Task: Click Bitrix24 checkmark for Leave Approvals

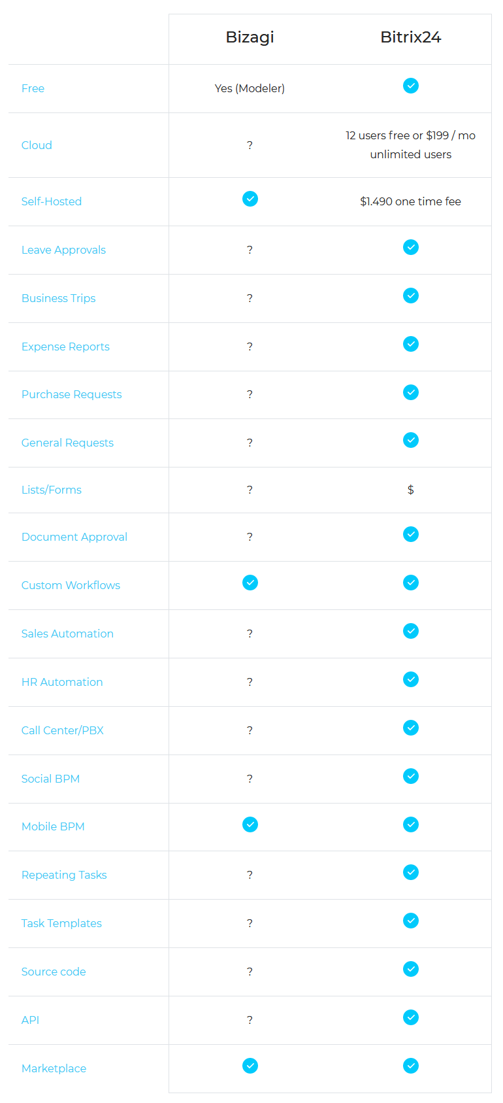Action: (x=411, y=247)
